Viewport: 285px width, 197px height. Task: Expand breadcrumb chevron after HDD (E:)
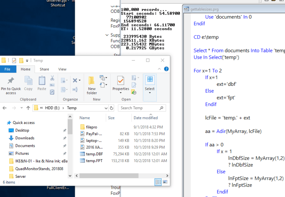(x=63, y=108)
